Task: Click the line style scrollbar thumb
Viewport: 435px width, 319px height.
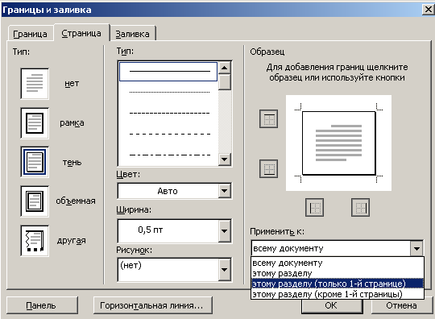Action: 225,82
